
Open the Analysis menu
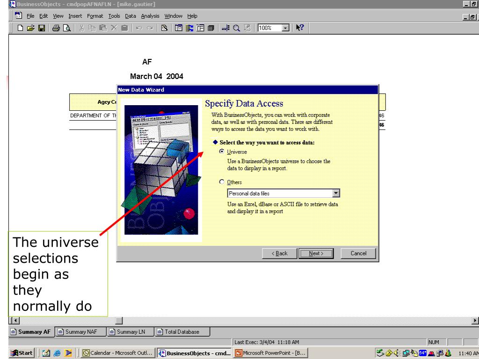150,16
